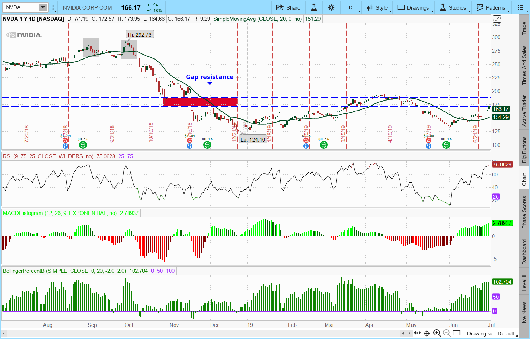Click the rectangle zoom-area icon
Viewport: 530px width, 339px height.
point(457,333)
